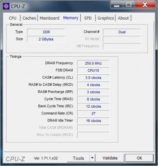Click the CAS# Latency (CL) label
Viewport: 158px width, 166px height.
(58, 77)
